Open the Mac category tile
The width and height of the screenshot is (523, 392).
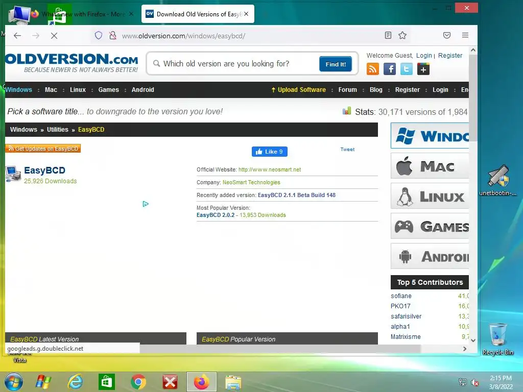430,166
